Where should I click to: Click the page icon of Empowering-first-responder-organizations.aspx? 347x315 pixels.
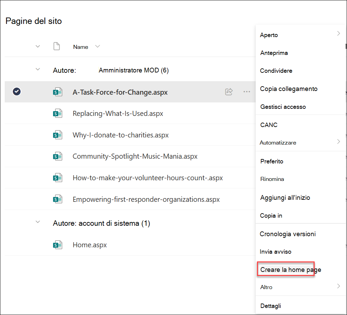pos(58,199)
